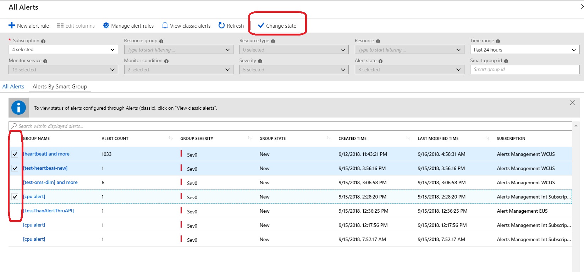This screenshot has height=272, width=584.
Task: Expand the Subscription dropdown
Action: click(x=63, y=50)
